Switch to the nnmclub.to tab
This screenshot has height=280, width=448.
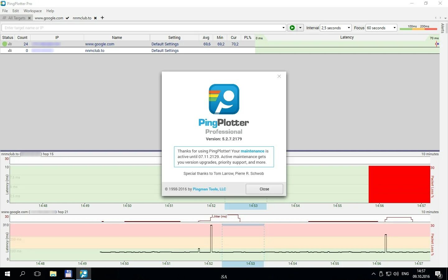coord(82,18)
